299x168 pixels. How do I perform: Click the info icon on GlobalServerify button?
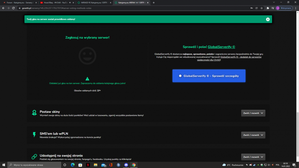(180, 76)
